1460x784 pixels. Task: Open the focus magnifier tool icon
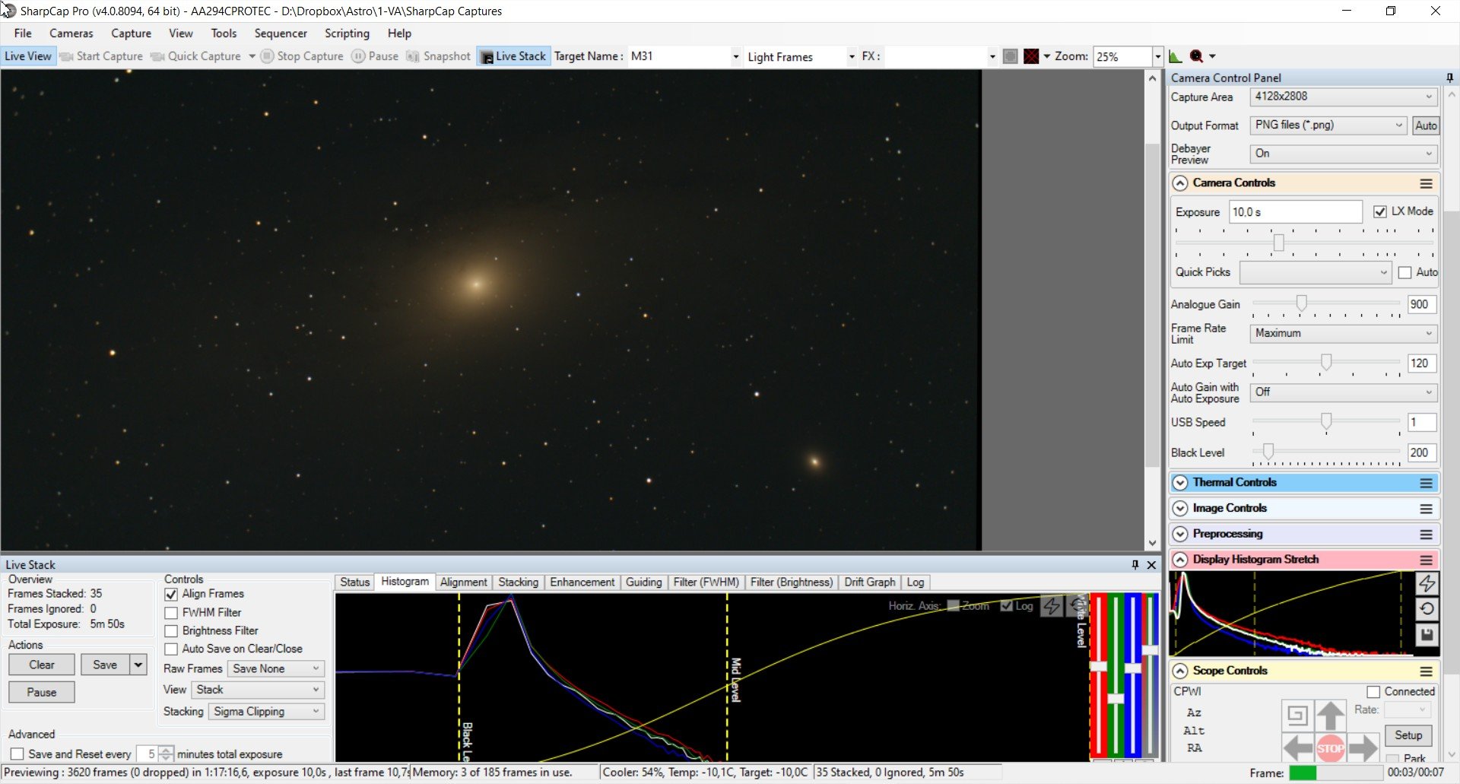1196,56
